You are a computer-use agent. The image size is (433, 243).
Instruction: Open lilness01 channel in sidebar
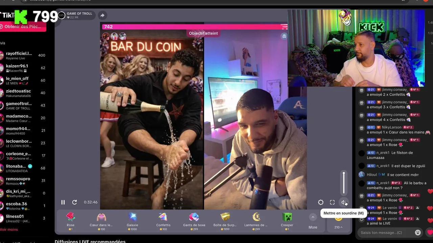point(23,218)
